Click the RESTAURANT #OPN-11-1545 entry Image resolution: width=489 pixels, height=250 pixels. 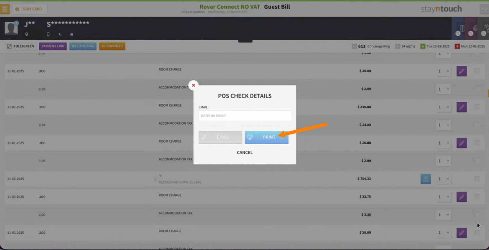tap(180, 182)
